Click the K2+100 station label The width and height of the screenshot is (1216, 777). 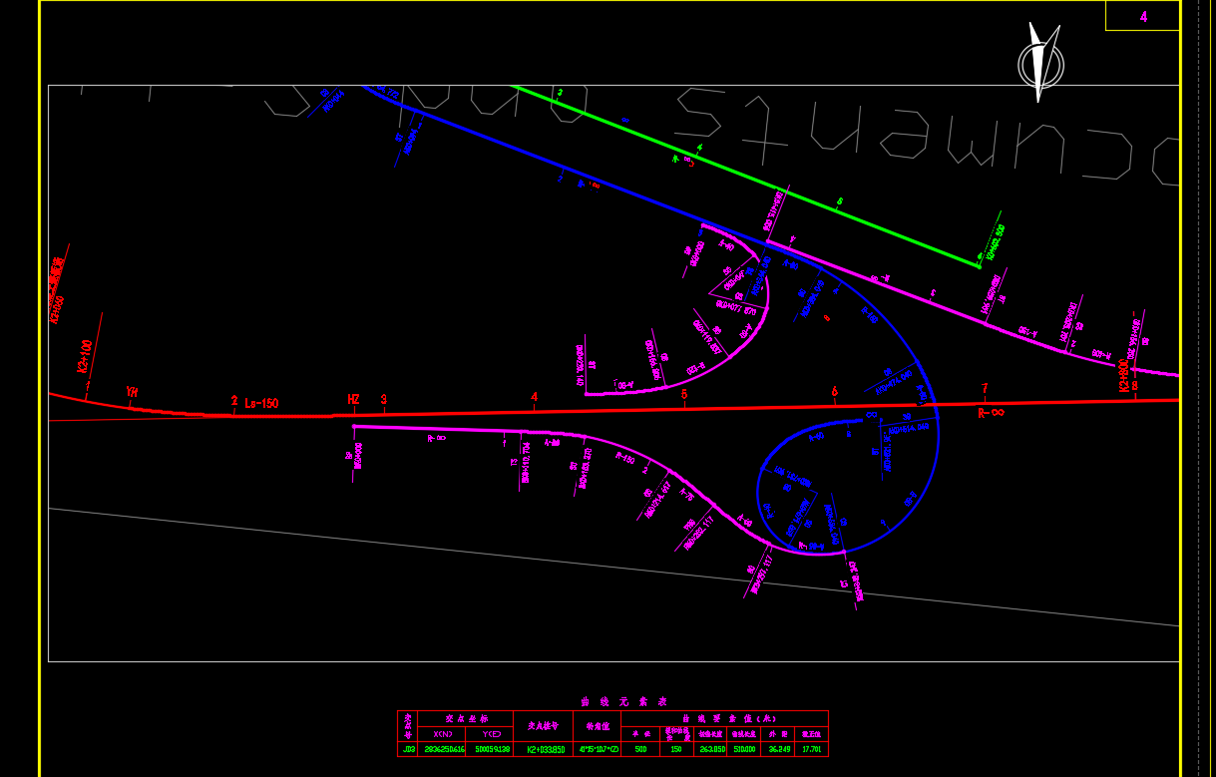pos(85,356)
